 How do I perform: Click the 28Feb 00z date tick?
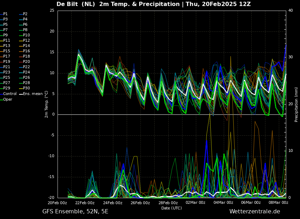[168, 203]
